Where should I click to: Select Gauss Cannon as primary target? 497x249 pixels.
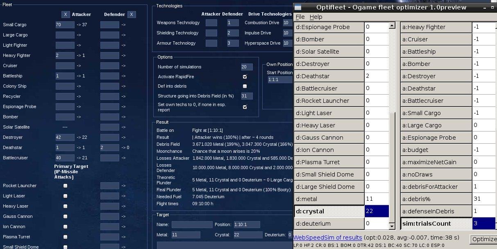tap(65, 216)
